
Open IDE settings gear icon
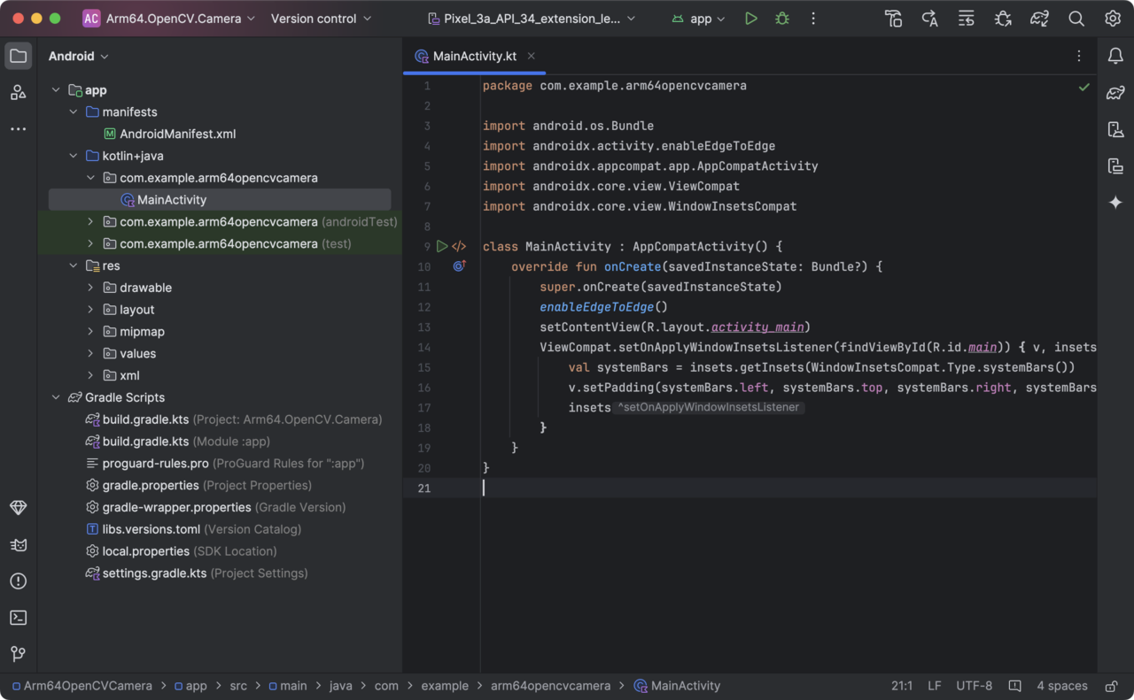point(1113,19)
